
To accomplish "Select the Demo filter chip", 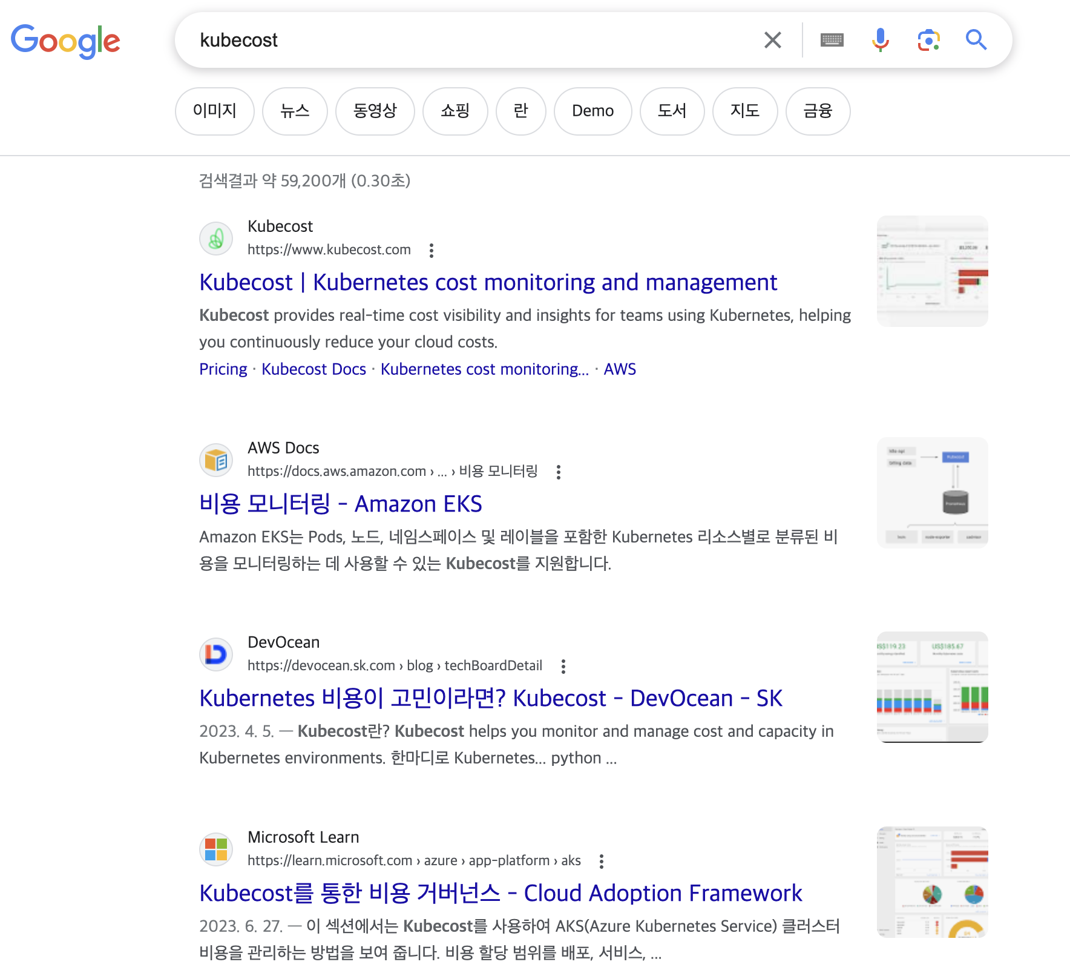I will [x=593, y=111].
